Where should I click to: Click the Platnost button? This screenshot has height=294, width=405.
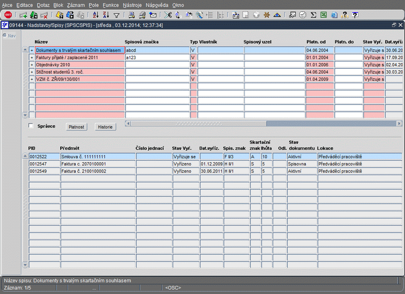pos(77,127)
